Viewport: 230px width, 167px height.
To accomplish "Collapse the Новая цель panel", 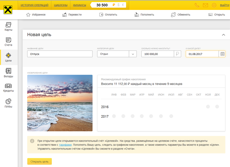I will (x=223, y=35).
